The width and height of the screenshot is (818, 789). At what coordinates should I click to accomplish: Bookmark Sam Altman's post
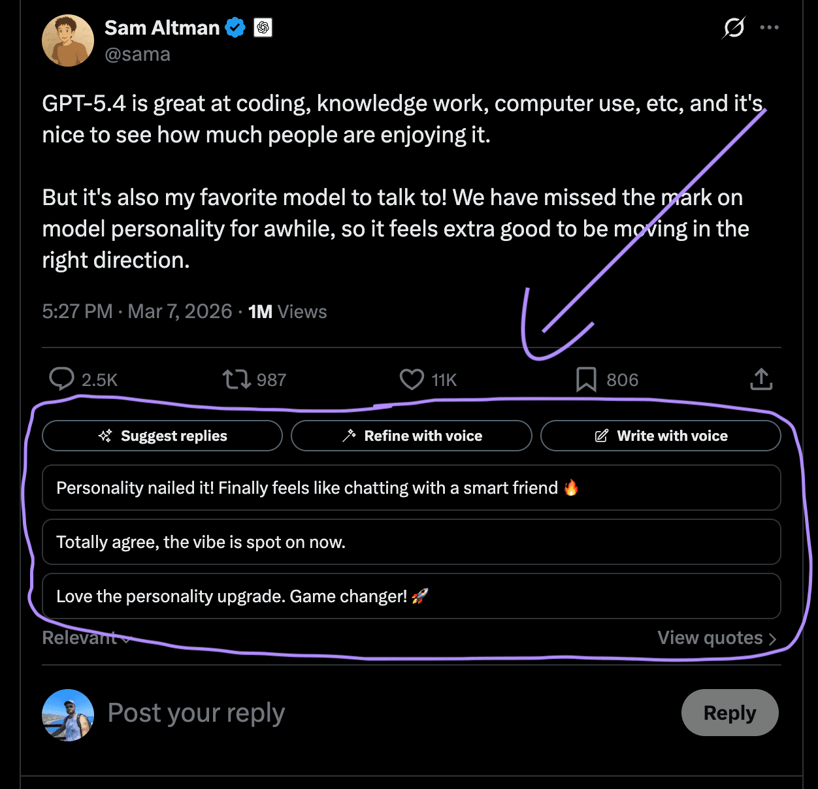click(586, 379)
